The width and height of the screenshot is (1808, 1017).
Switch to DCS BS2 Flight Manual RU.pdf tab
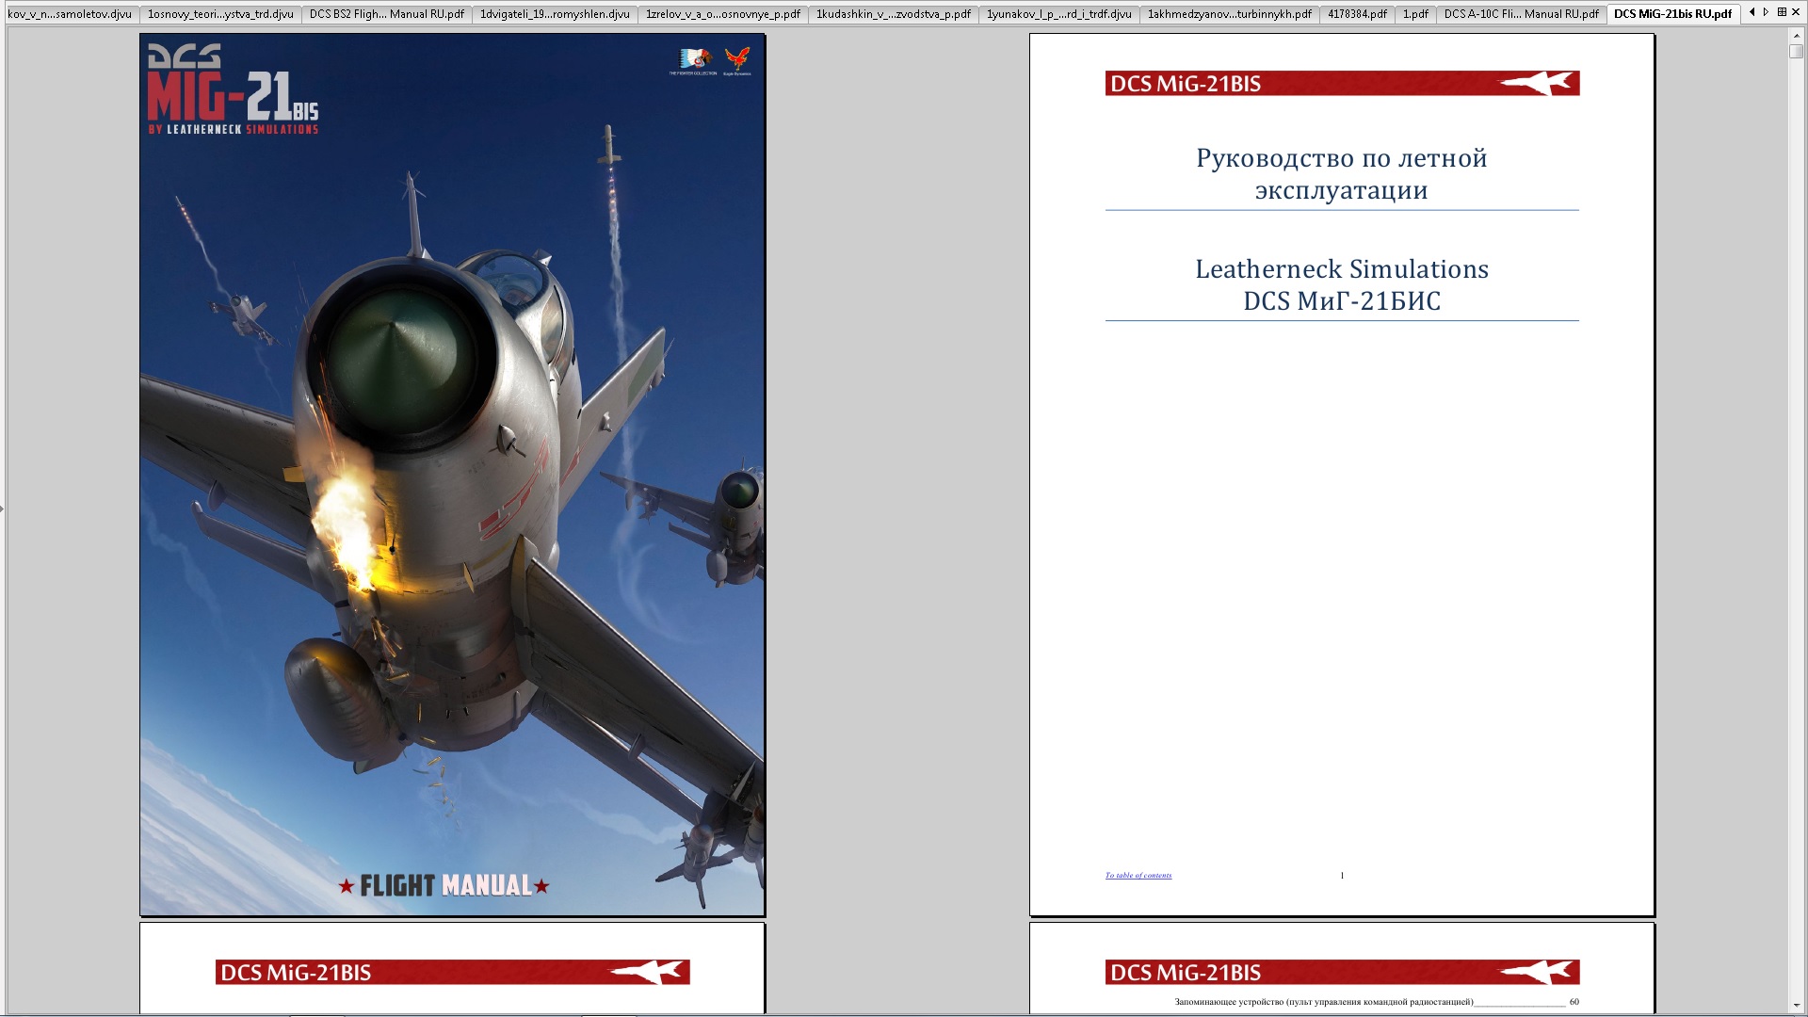(x=386, y=14)
